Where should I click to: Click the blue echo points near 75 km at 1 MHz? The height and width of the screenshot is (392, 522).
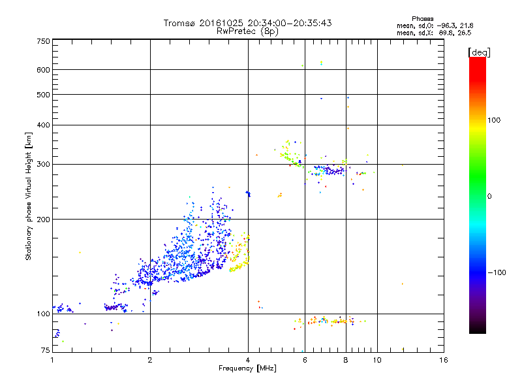57,333
